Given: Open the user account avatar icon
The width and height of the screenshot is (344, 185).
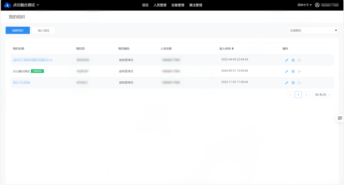Looking at the screenshot, I should click(317, 5).
